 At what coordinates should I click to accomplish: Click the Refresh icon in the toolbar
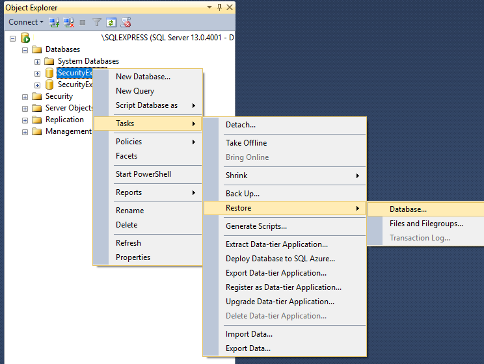111,22
